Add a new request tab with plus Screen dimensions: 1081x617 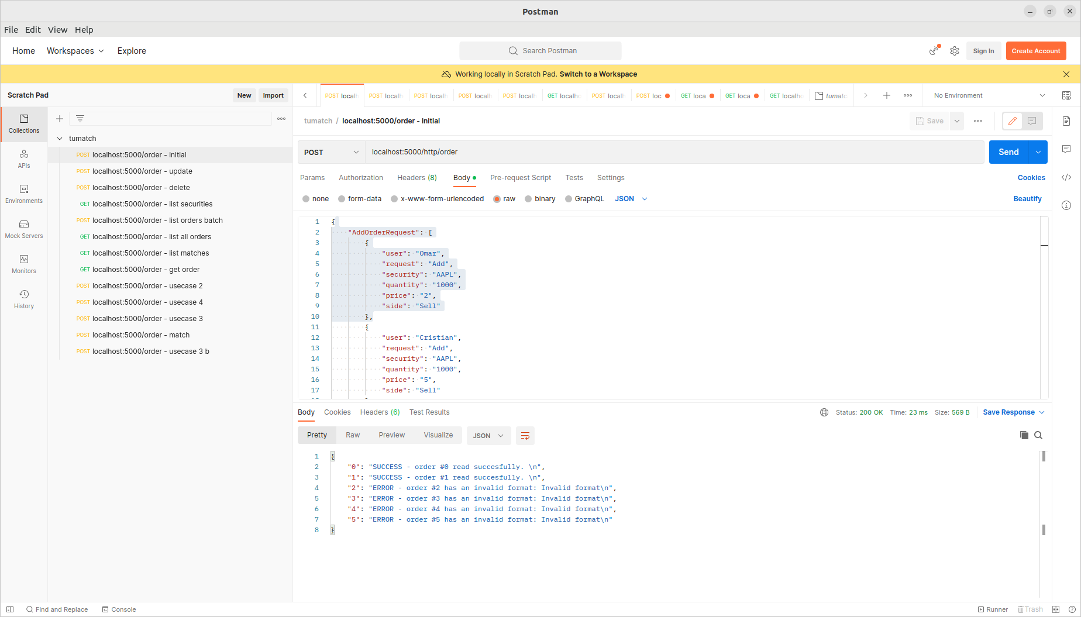point(887,95)
